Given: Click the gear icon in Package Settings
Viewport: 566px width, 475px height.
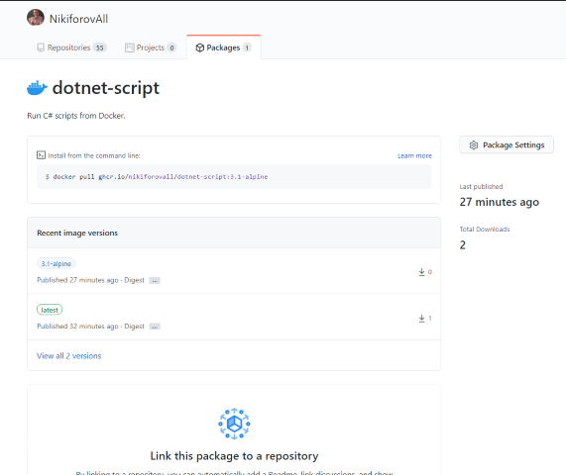Looking at the screenshot, I should pos(474,144).
